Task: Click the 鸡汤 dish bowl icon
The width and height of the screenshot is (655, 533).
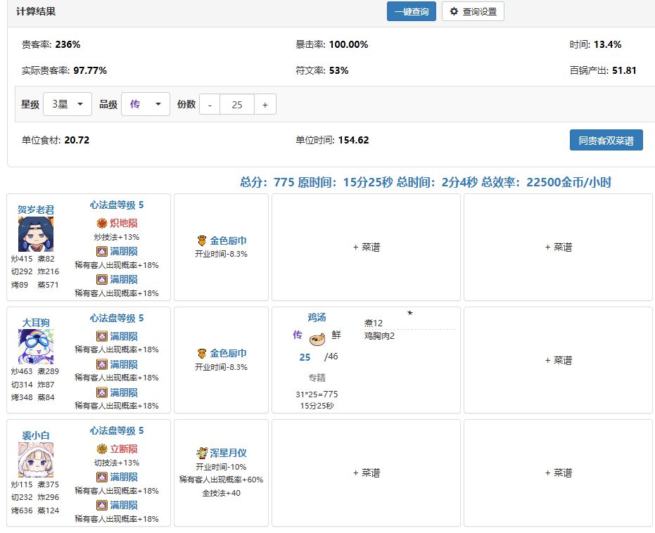Action: click(317, 339)
